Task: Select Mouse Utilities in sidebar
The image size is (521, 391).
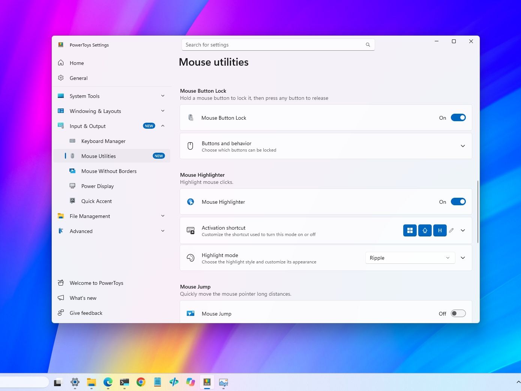Action: coord(111,156)
